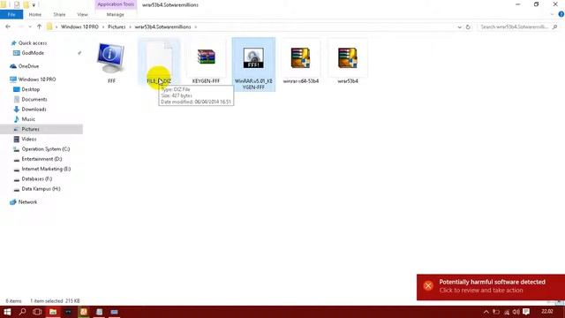Expand chevron after Pictures breadcrumb
This screenshot has width=565, height=318.
[131, 27]
